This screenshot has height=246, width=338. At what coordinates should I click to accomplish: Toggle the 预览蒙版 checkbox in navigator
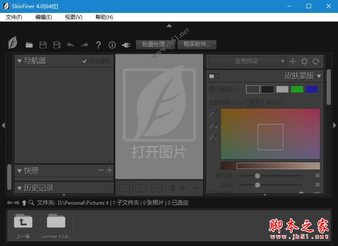coord(85,61)
